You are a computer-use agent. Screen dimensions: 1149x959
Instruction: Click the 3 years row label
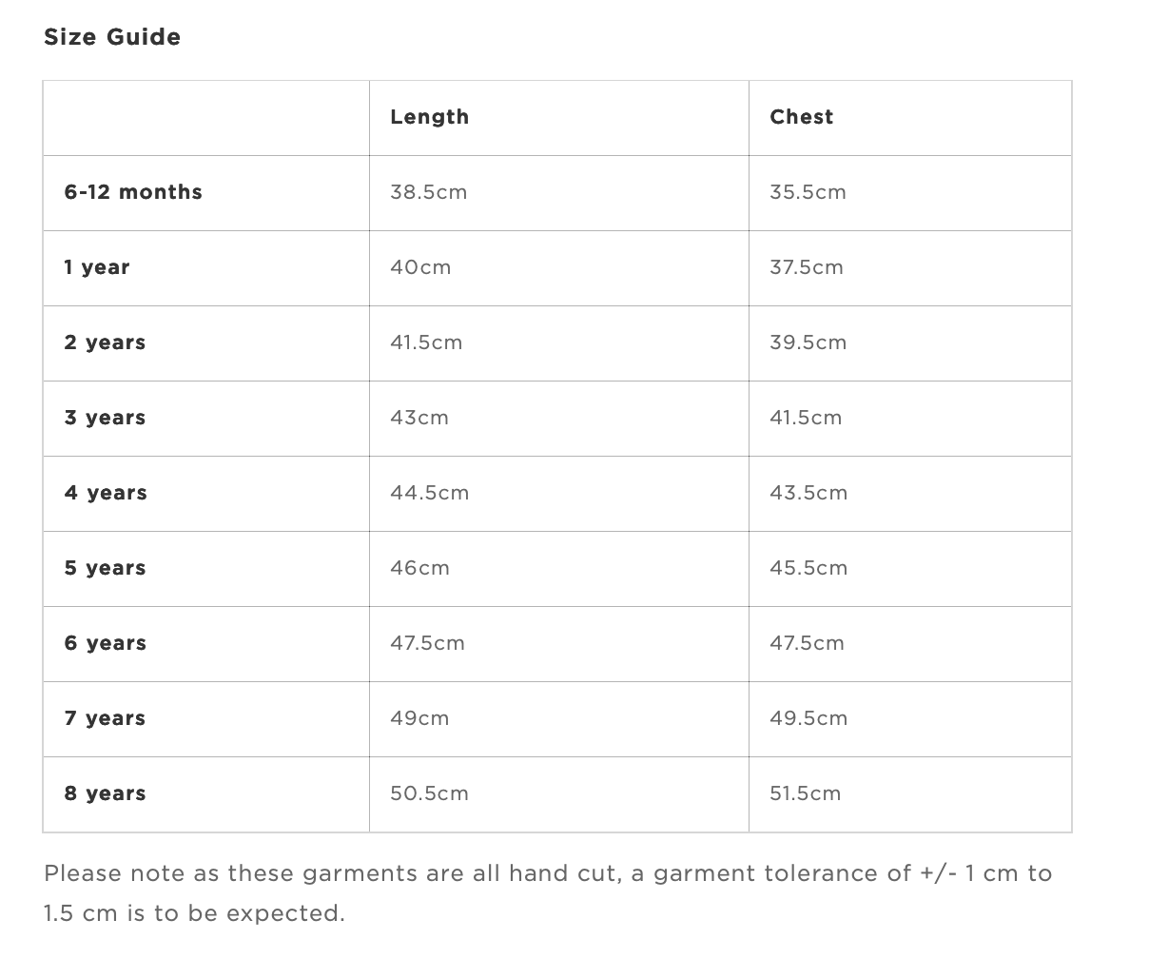(x=106, y=418)
